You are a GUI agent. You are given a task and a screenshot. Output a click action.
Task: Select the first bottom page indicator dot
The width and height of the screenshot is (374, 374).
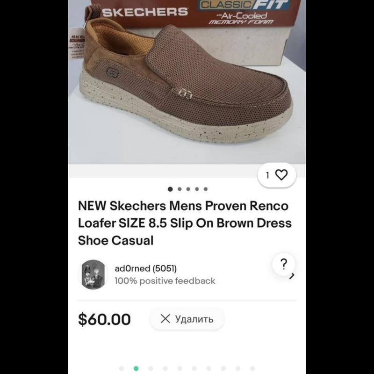coord(122,368)
